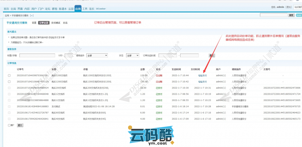Toggle the 删? select-all checkbox
302x147 pixels.
(x=9, y=125)
